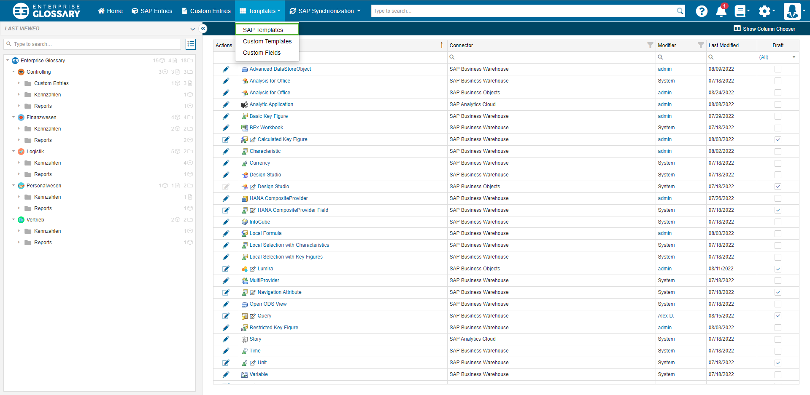Viewport: 810px width, 395px height.
Task: Open the HANA CompositeProvider template link
Action: coord(278,198)
